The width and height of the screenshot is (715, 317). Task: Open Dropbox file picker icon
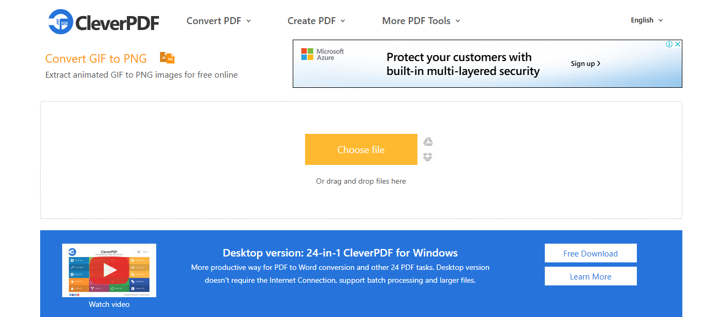pos(428,157)
